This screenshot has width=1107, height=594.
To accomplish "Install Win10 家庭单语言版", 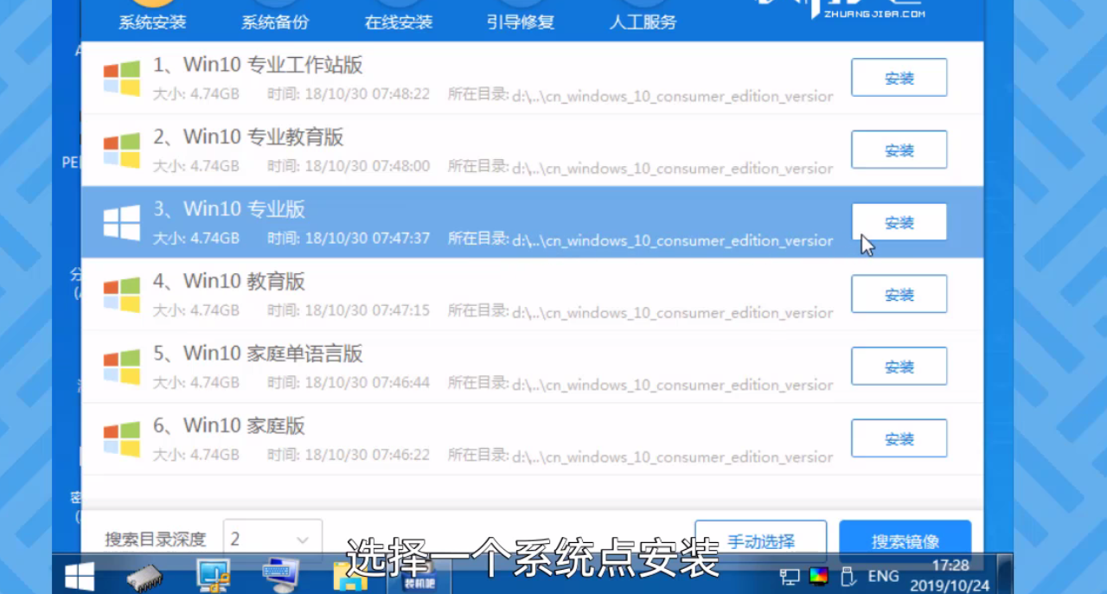I will click(x=899, y=367).
